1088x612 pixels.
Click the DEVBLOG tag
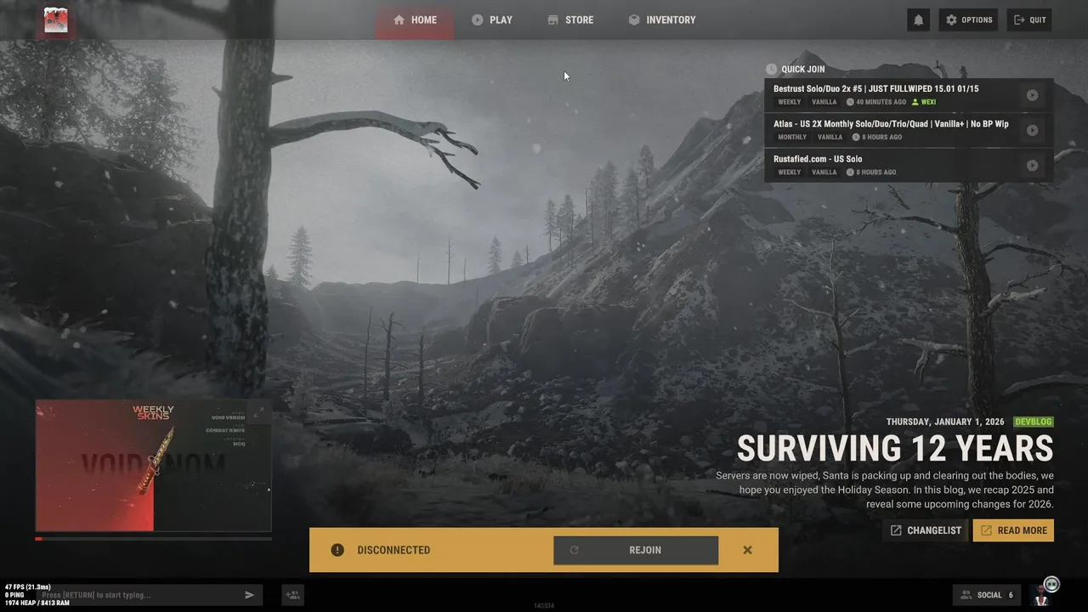pos(1034,422)
